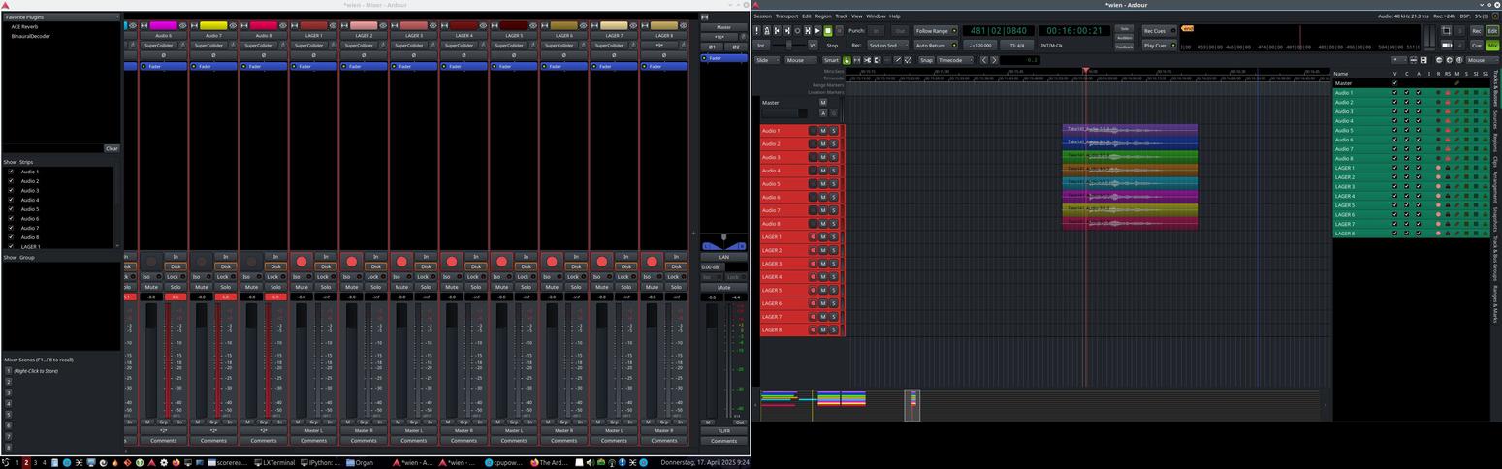Toggle Audio 5 checkbox in mixer Strips list

point(11,209)
